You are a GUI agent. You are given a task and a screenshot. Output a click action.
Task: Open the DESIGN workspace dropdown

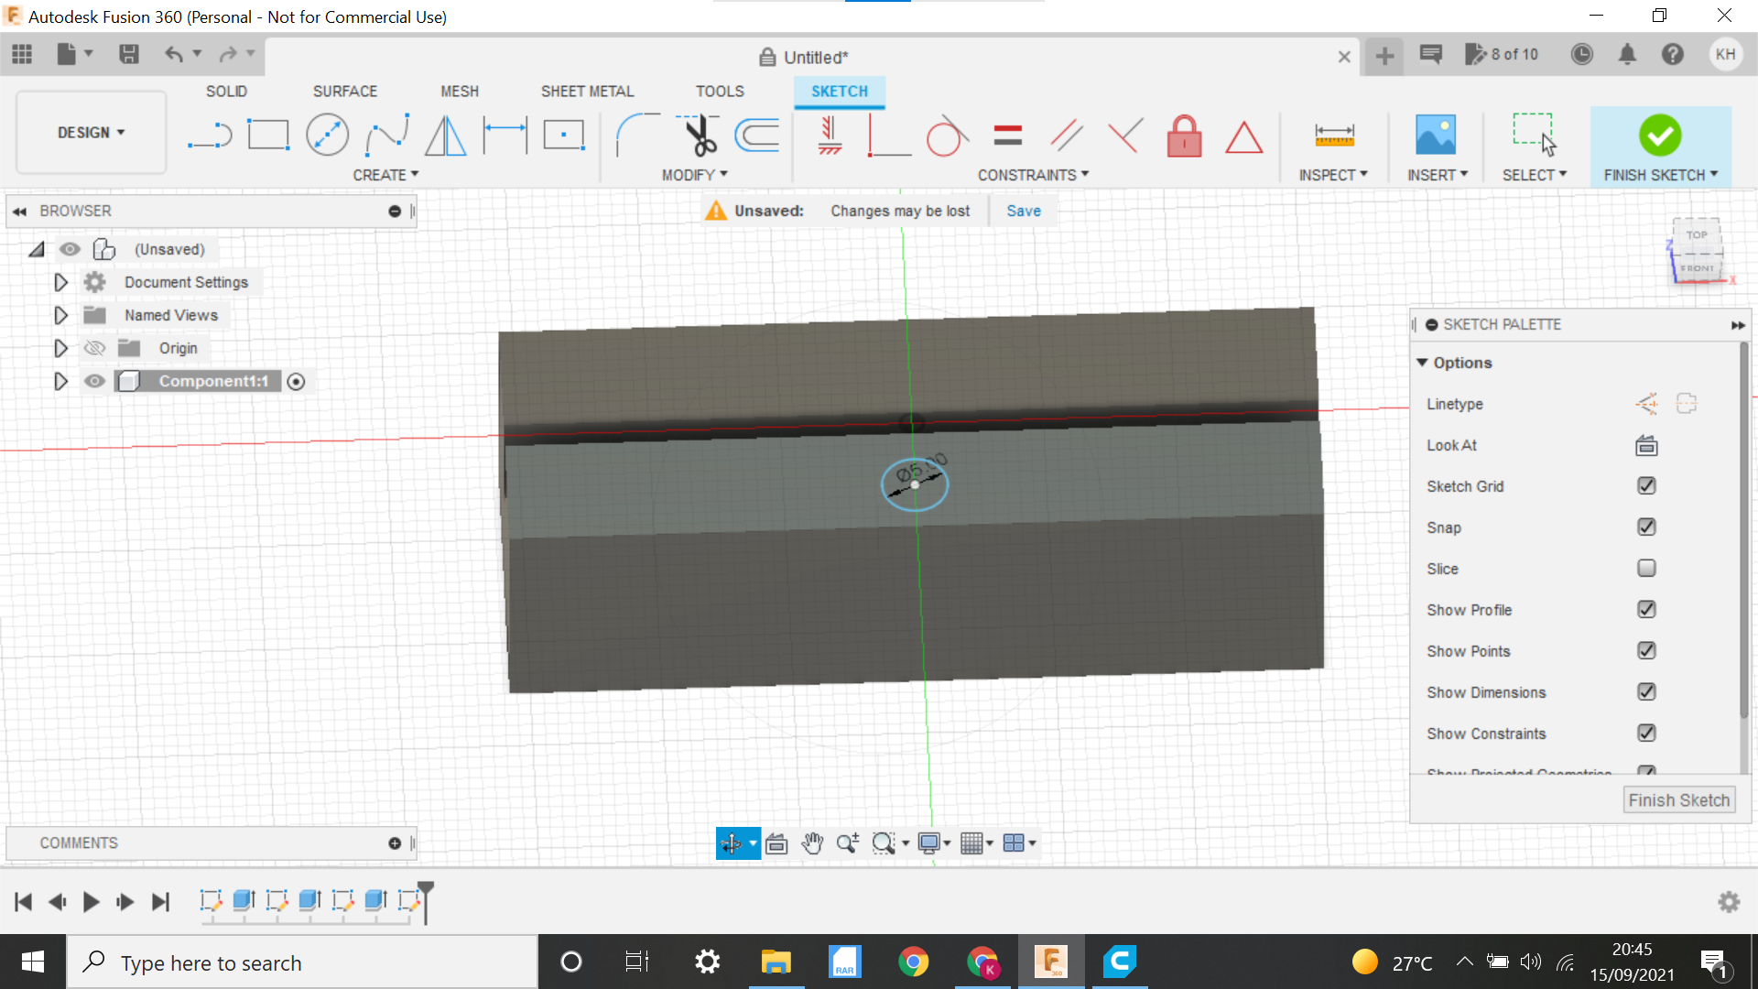click(91, 133)
